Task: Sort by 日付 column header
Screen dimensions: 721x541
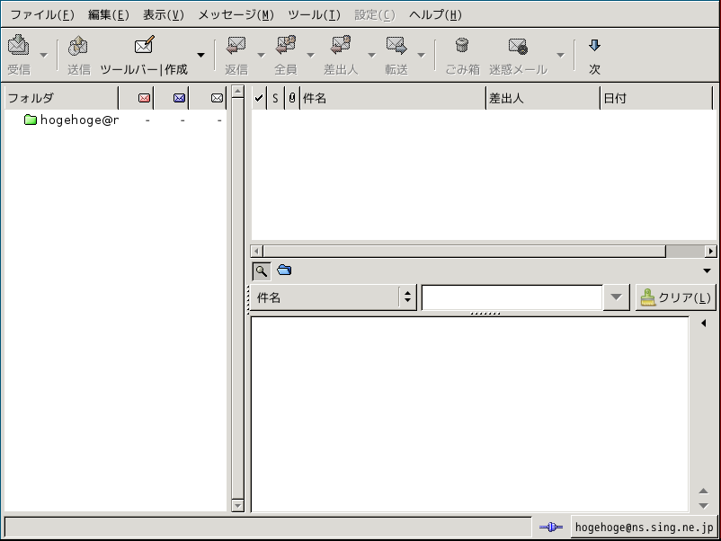Action: pyautogui.click(x=656, y=98)
